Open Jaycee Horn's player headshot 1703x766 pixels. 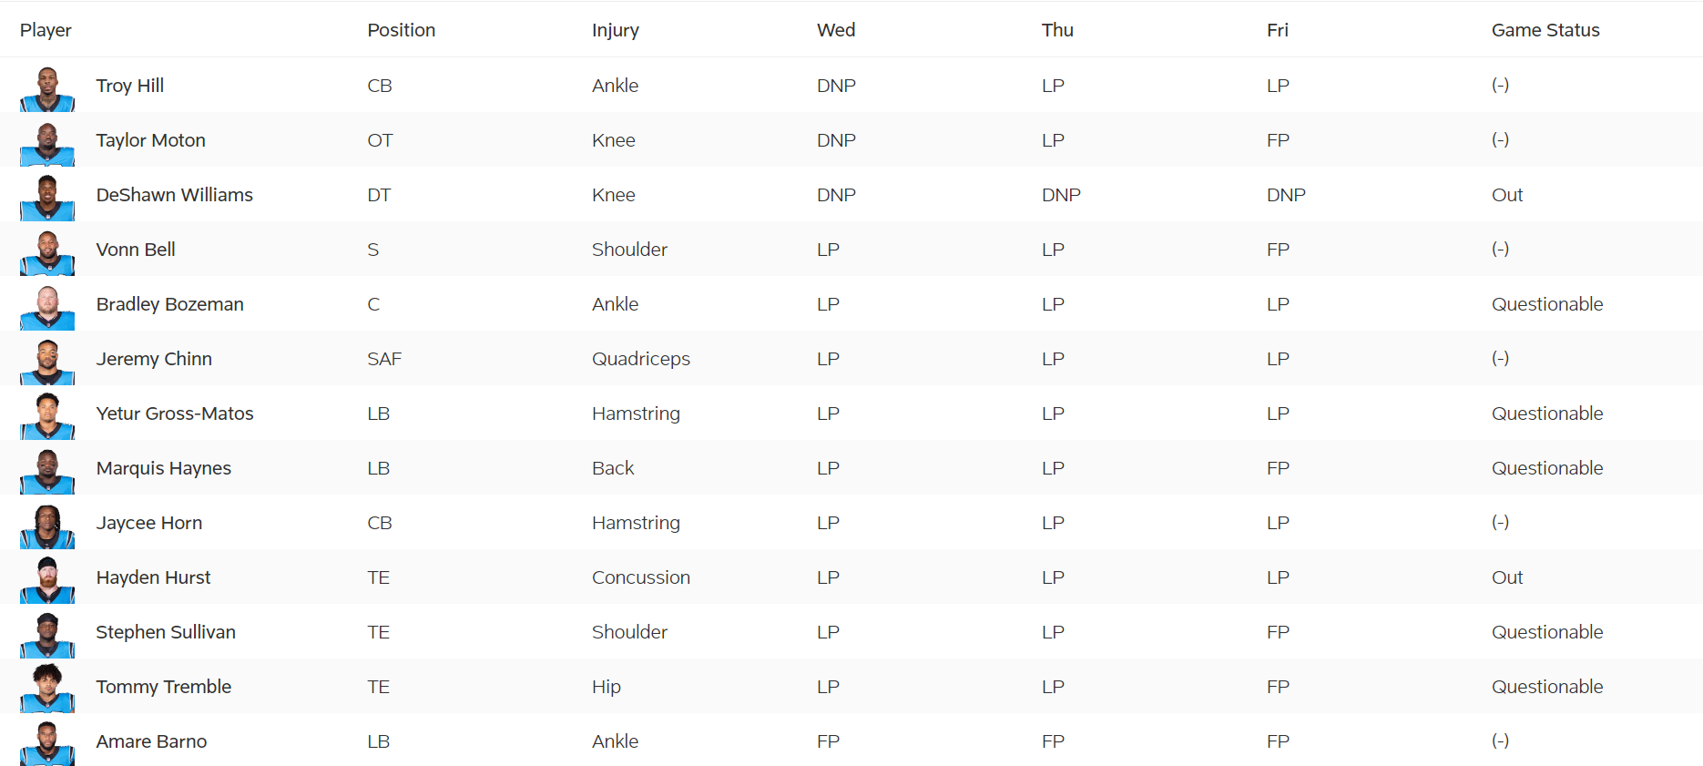(x=47, y=526)
